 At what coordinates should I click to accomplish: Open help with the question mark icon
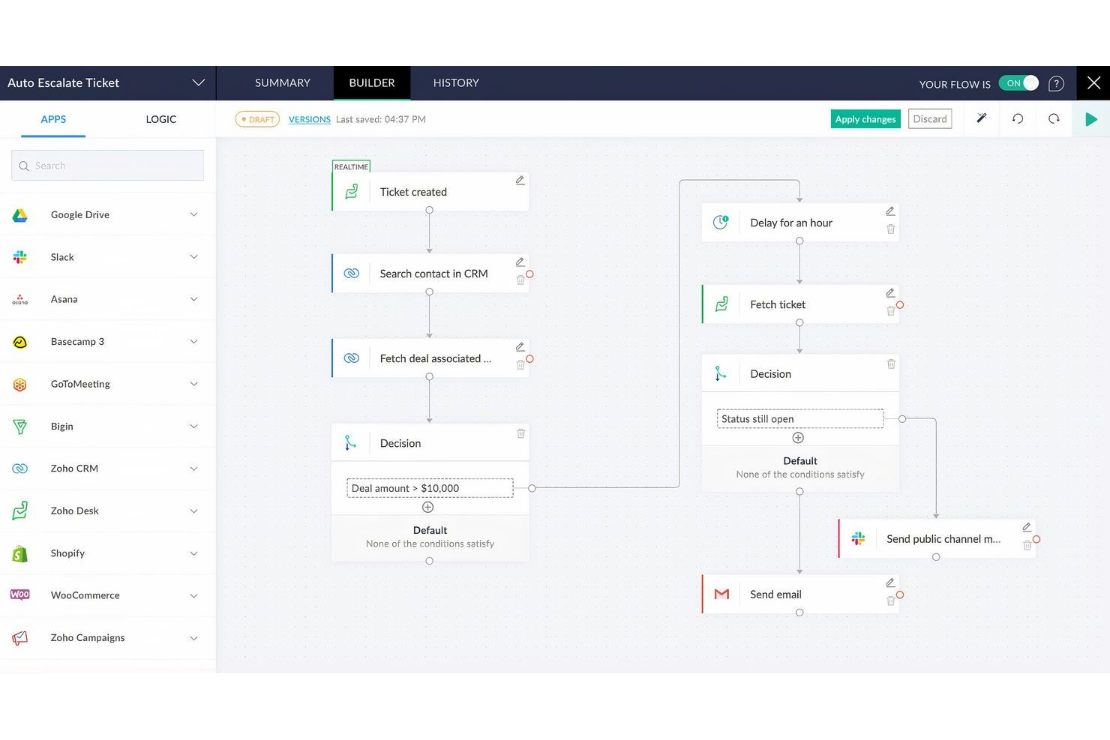1056,83
